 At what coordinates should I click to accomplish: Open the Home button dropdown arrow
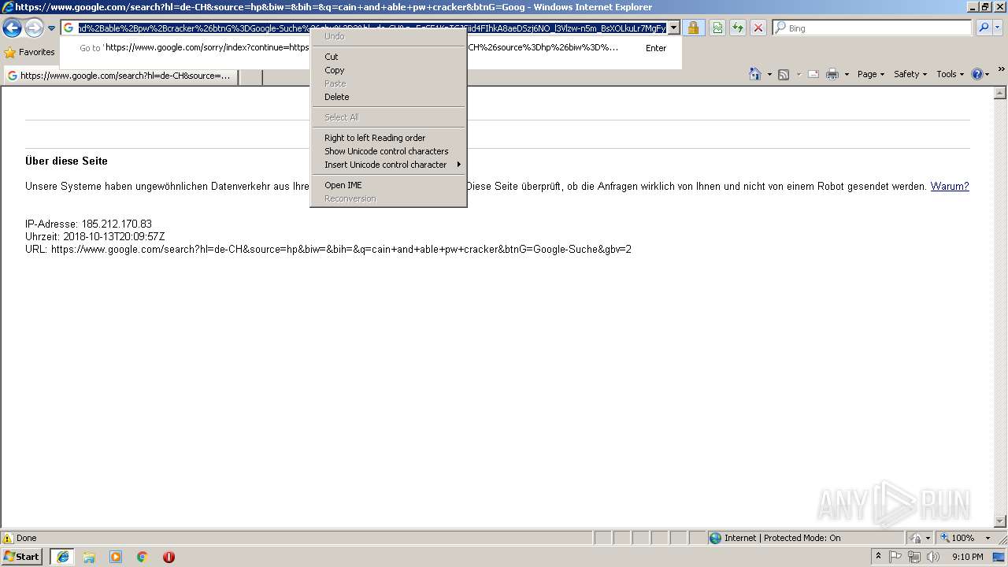pos(769,75)
